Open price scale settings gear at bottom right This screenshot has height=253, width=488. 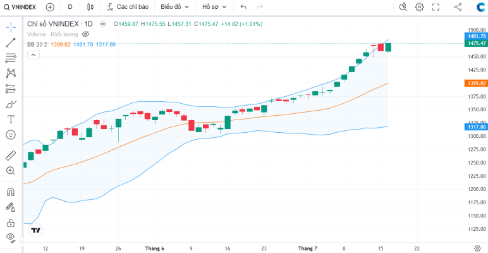[x=477, y=249]
